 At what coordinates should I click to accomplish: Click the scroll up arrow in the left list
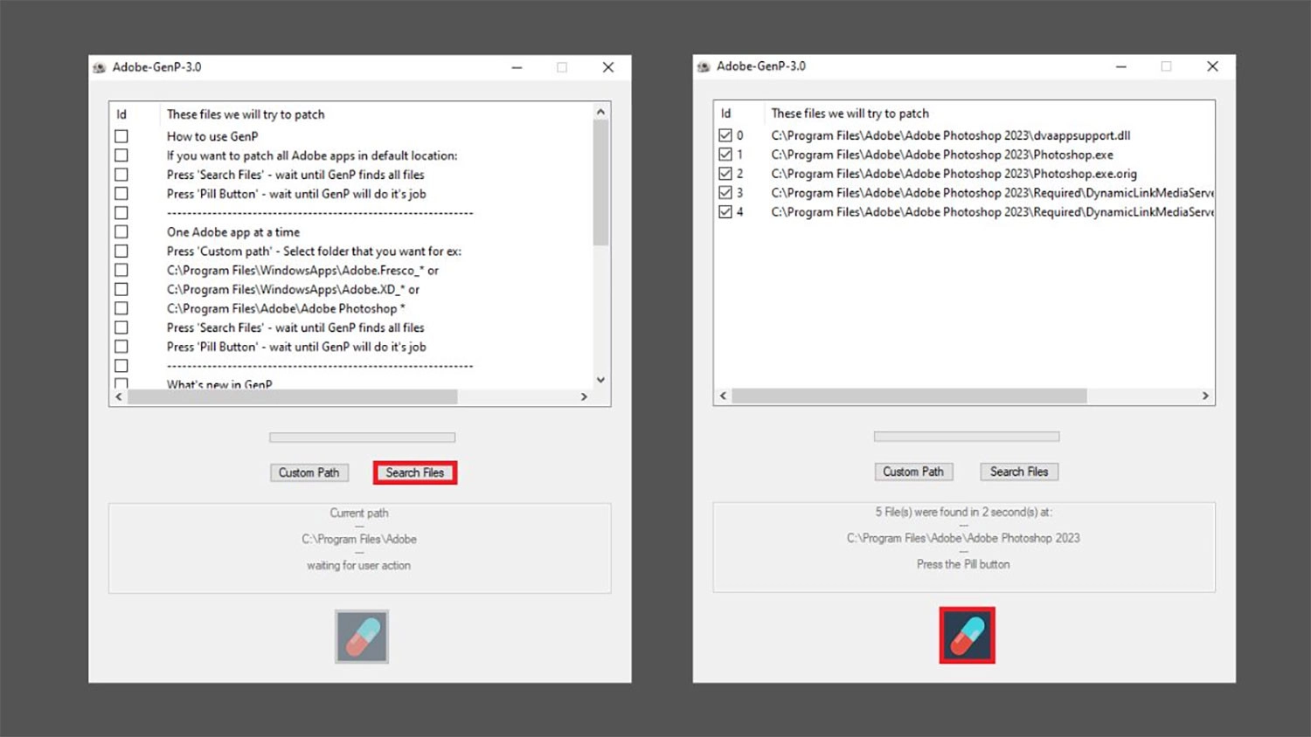tap(600, 112)
